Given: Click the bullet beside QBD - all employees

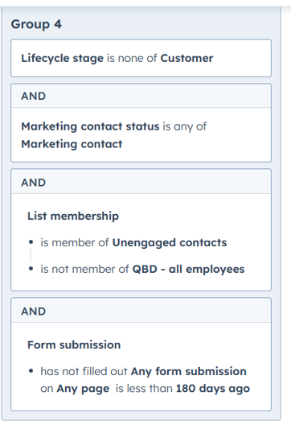Looking at the screenshot, I should [x=31, y=269].
